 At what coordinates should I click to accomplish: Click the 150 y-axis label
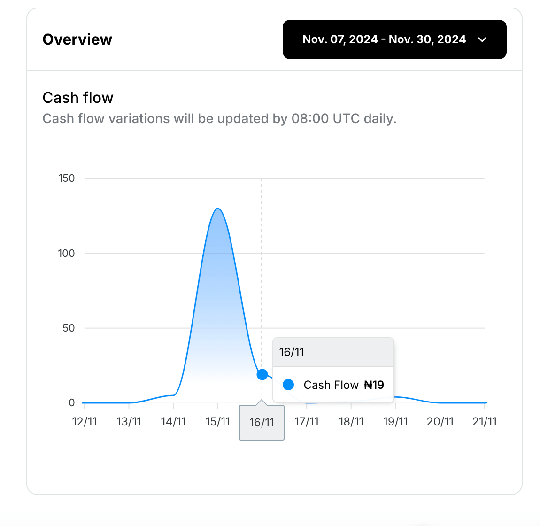(x=67, y=178)
